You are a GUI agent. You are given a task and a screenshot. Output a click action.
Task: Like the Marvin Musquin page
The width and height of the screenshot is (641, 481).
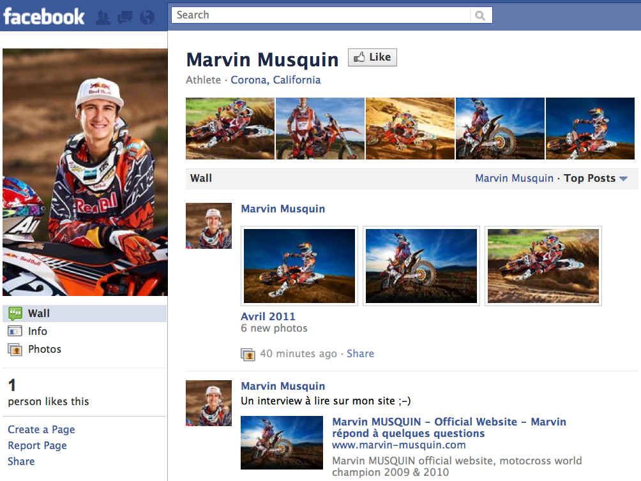372,57
